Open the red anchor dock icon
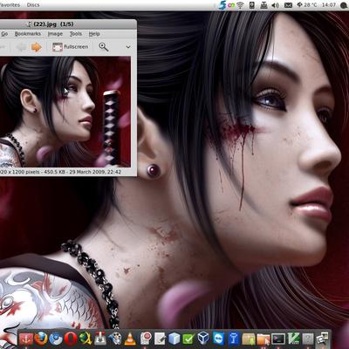The image size is (349, 349). point(26,339)
